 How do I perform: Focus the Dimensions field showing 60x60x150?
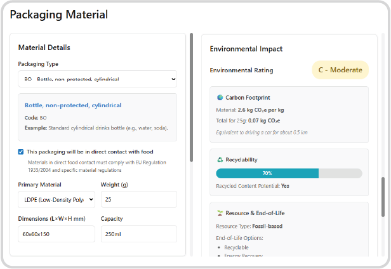(x=56, y=233)
